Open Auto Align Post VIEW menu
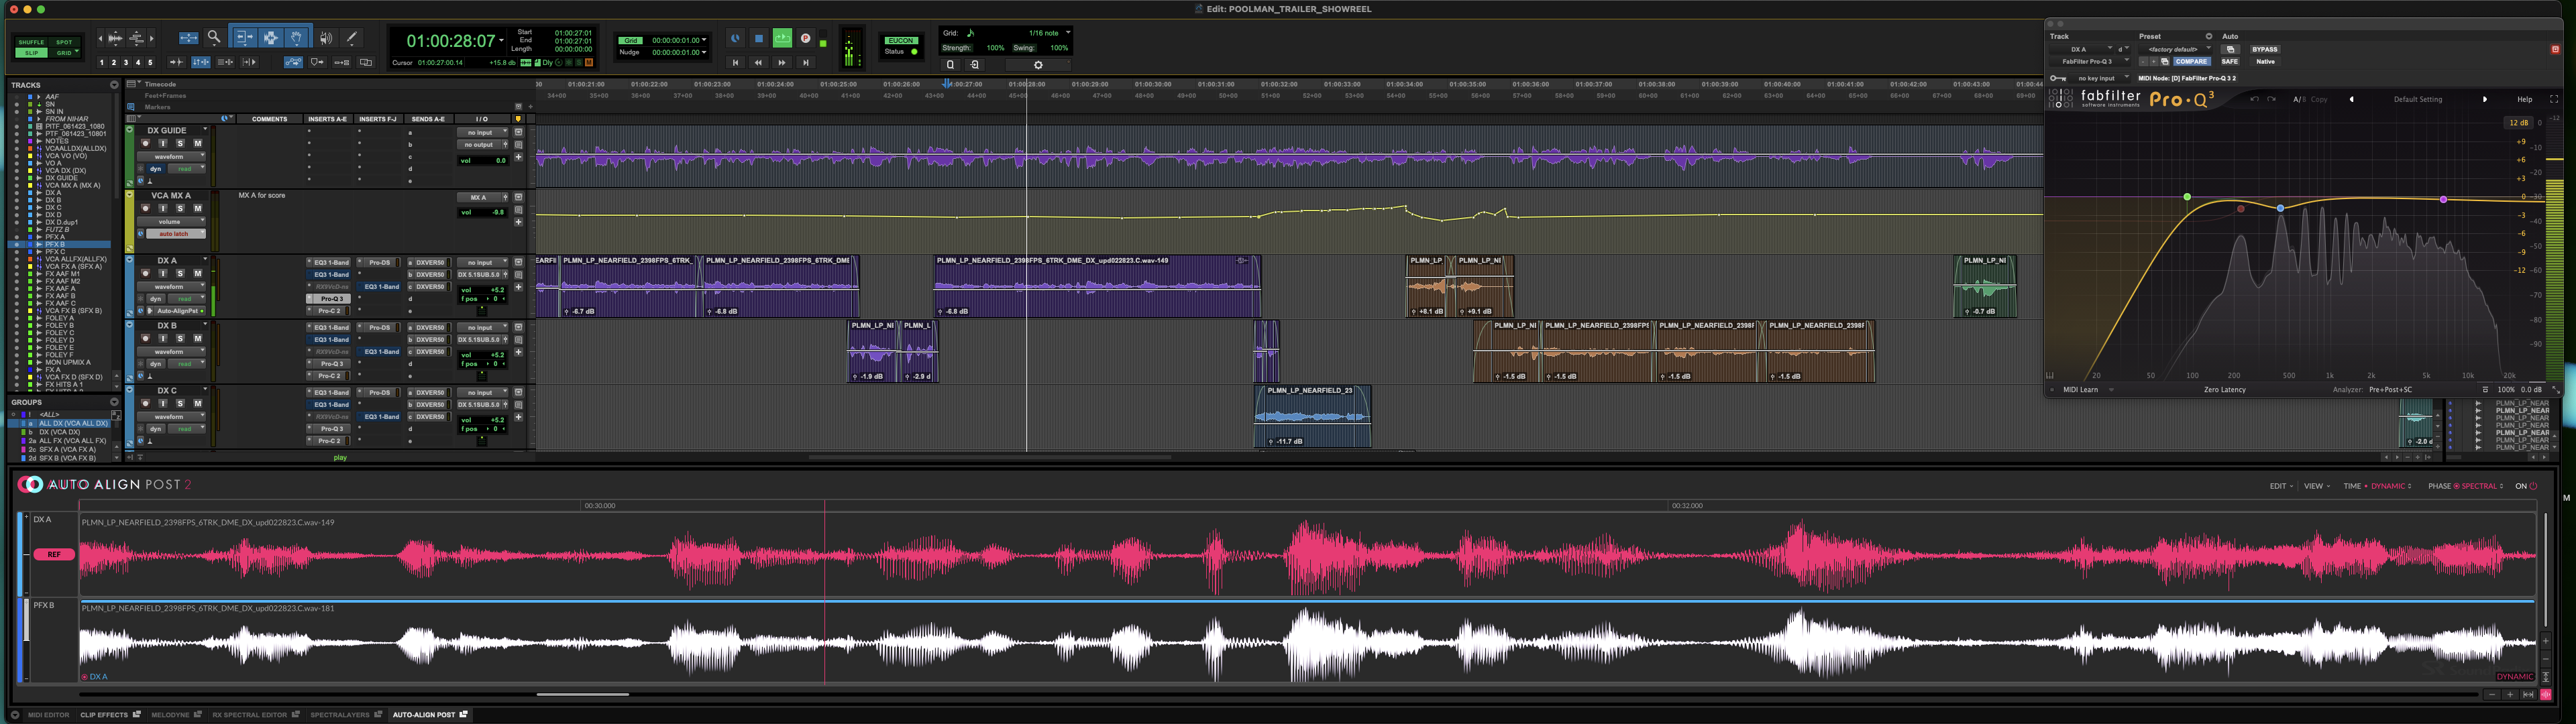Screen dimensions: 2576x724 [2317, 486]
